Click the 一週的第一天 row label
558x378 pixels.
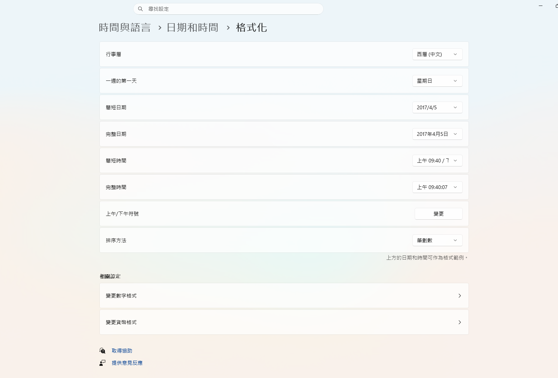coord(121,81)
